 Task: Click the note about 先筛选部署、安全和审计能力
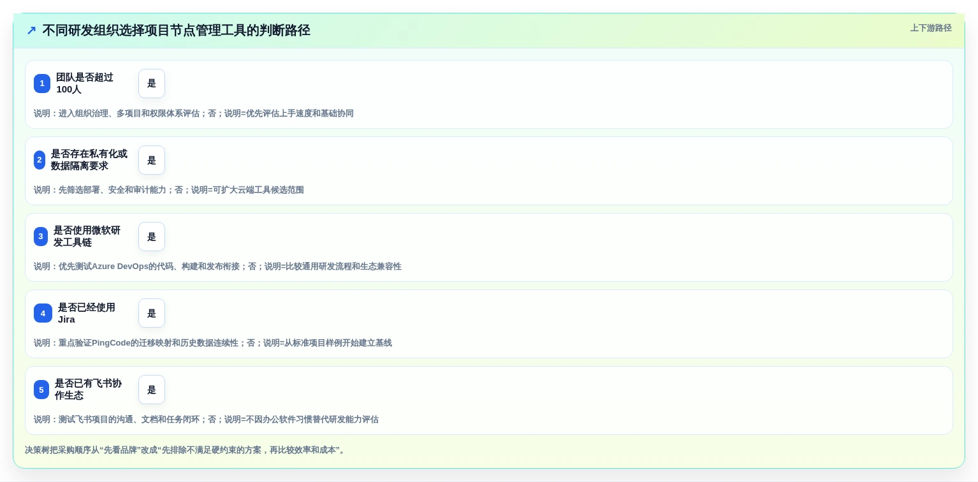pos(169,190)
